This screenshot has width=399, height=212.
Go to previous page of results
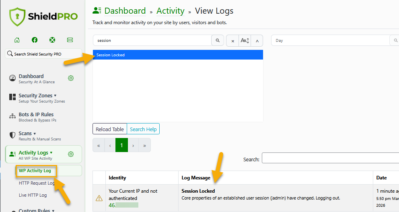click(110, 145)
